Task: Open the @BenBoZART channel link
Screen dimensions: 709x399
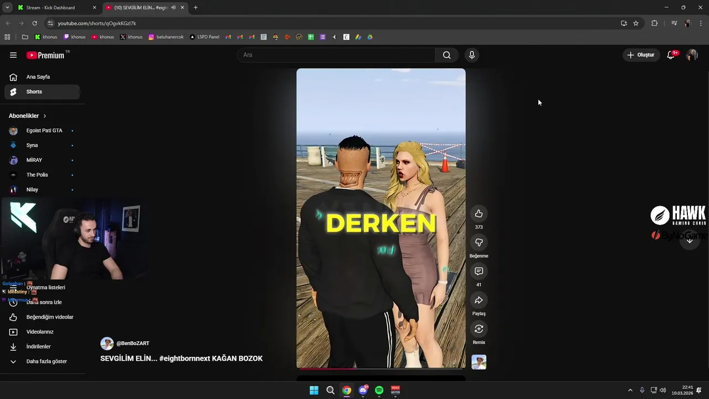Action: 132,344
